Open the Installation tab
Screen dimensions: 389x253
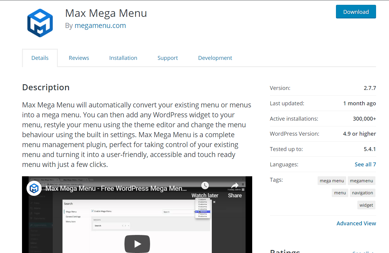tap(123, 58)
